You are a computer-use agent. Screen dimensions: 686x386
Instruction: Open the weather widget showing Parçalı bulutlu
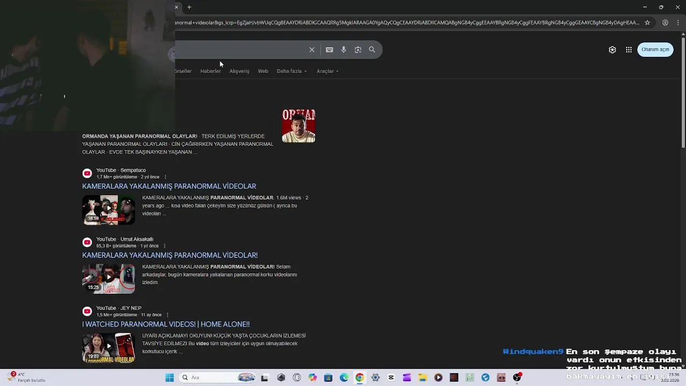(27, 377)
